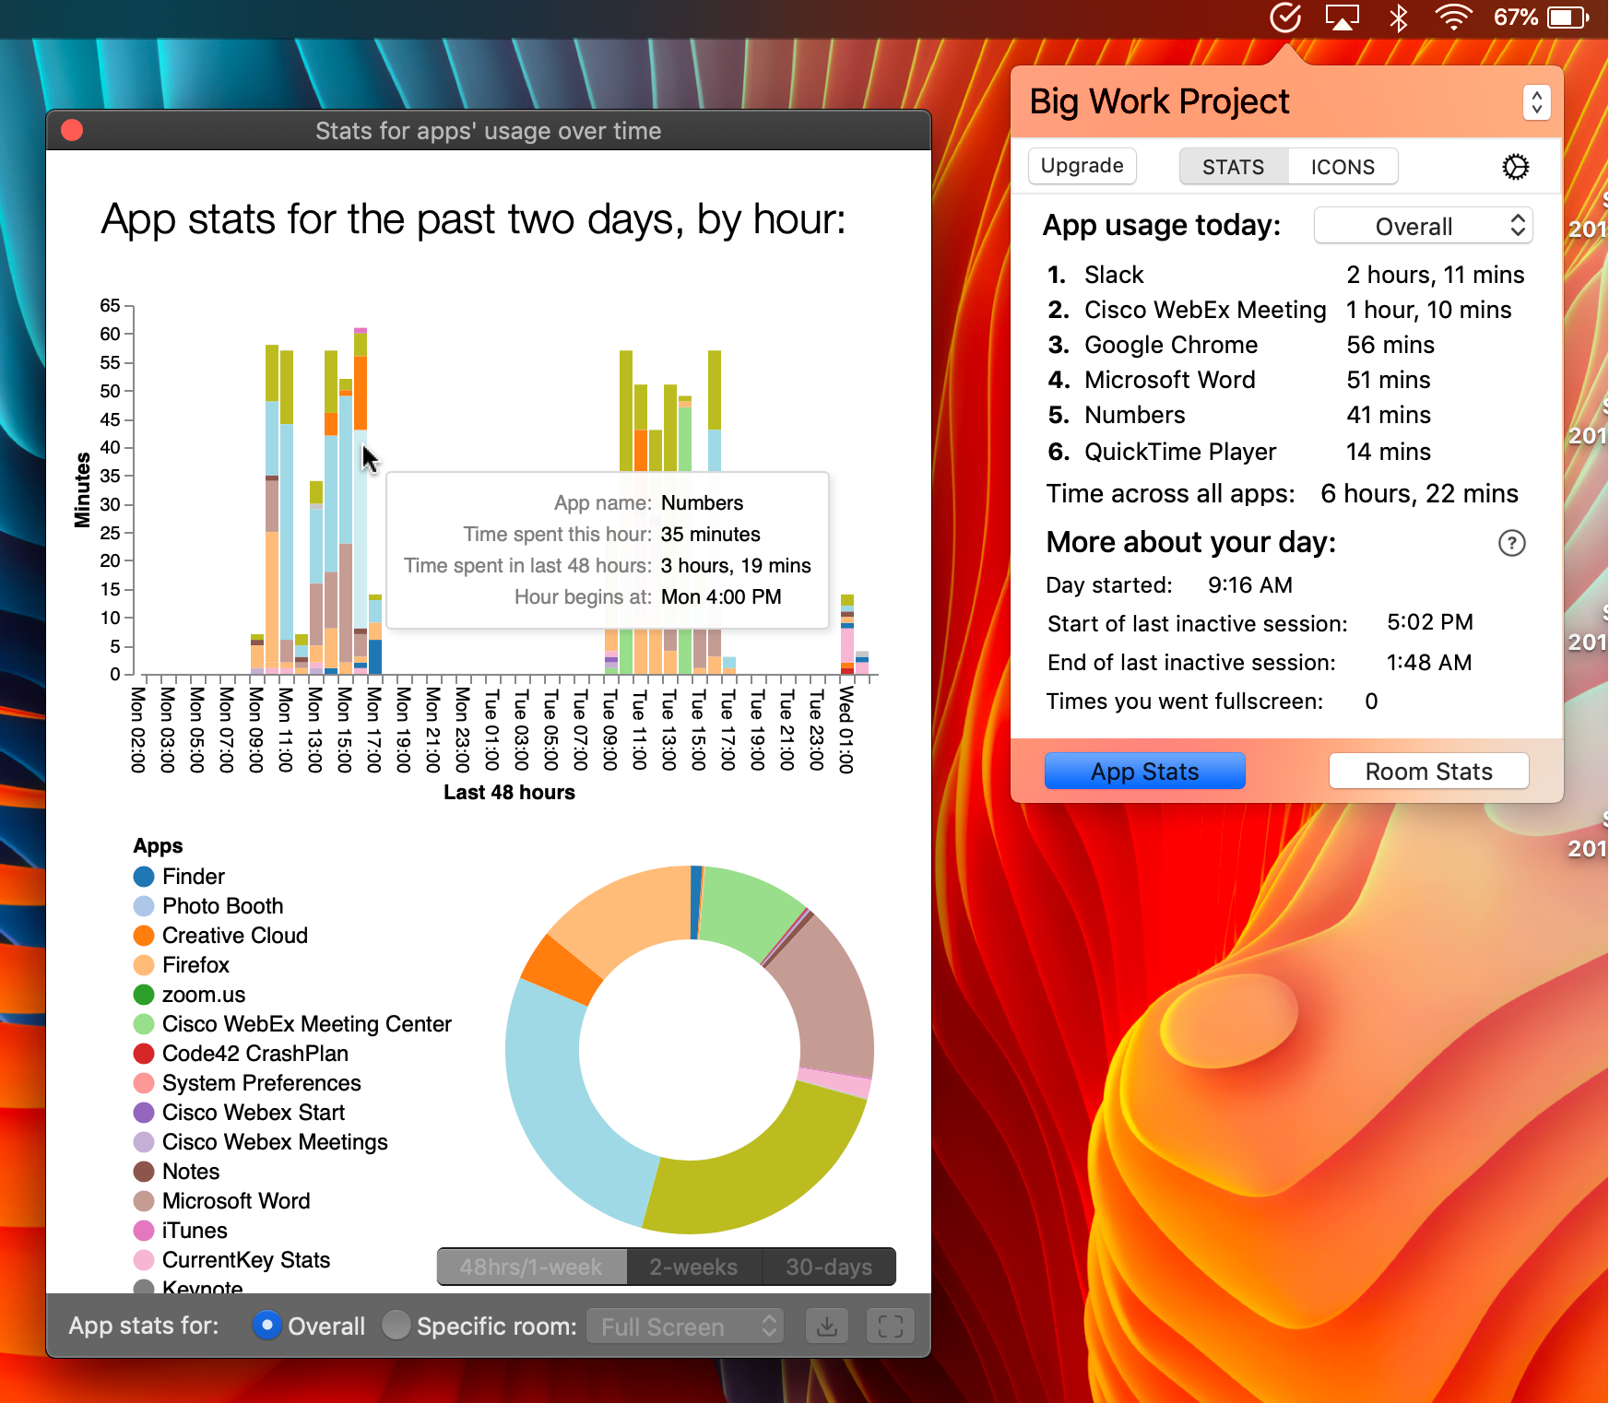Click the zoom.us legend color swatch
The width and height of the screenshot is (1609, 1403).
[x=144, y=995]
